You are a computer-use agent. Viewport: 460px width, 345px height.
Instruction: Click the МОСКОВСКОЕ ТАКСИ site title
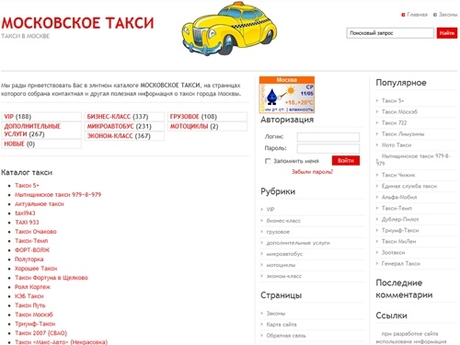(x=77, y=23)
